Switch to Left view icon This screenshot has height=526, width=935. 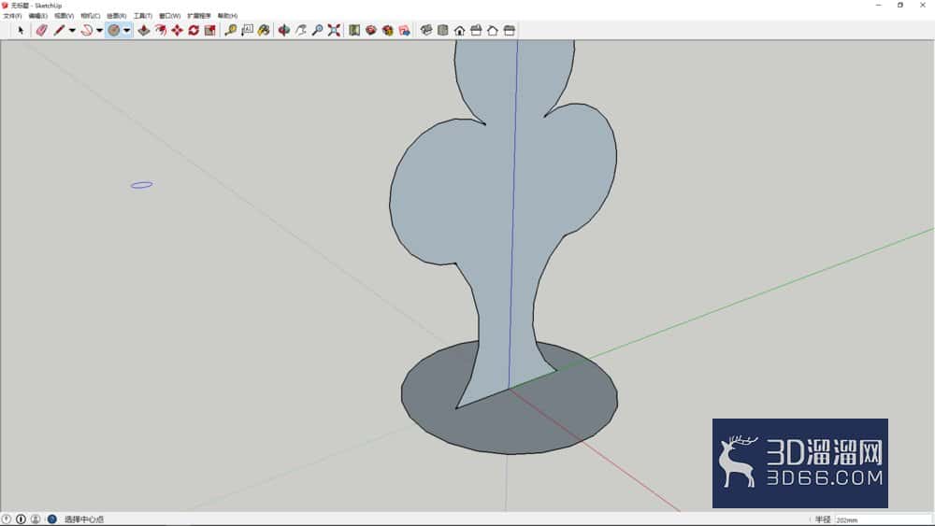click(510, 31)
